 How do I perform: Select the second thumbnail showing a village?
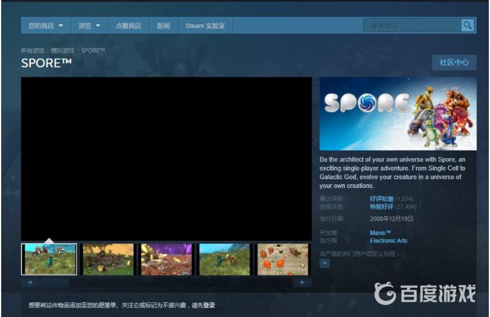(x=108, y=259)
